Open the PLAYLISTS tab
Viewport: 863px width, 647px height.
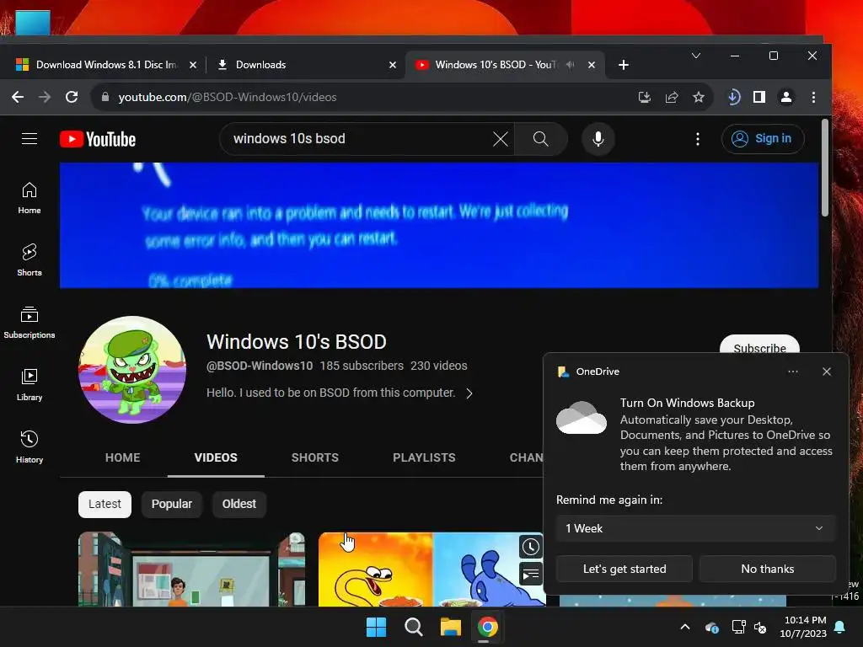[x=424, y=457]
